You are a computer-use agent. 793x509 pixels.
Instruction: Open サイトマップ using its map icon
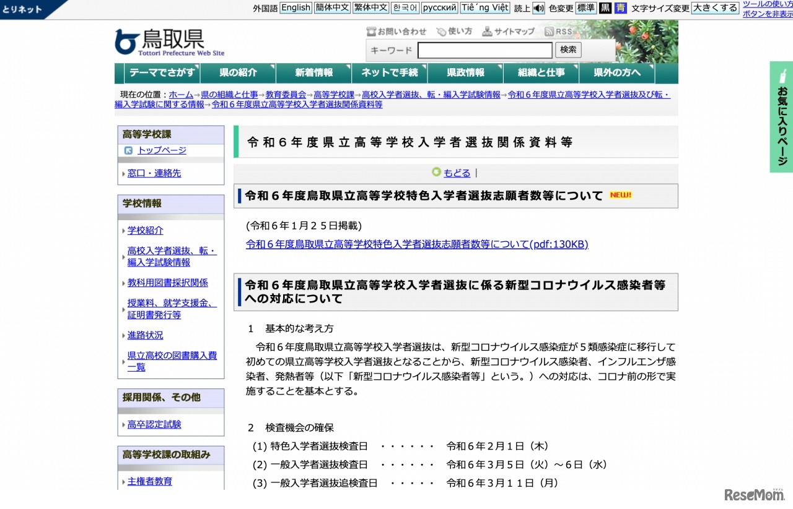tap(488, 31)
